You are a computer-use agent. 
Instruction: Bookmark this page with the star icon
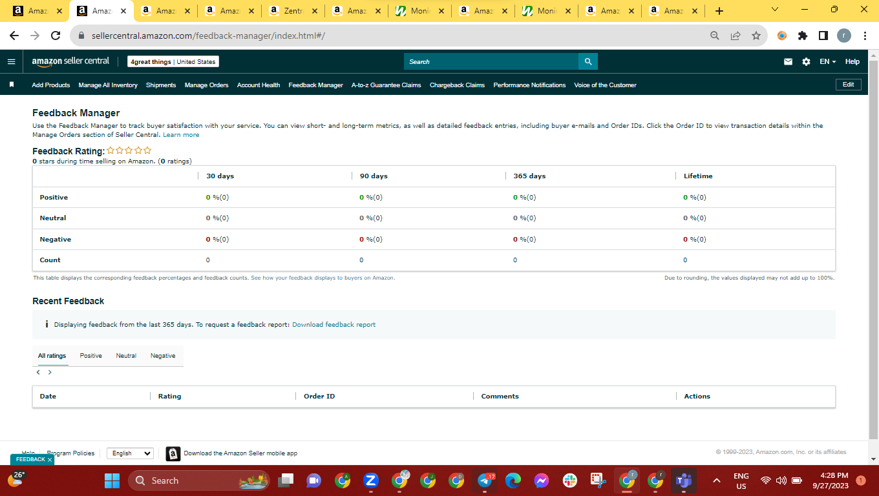click(x=756, y=36)
